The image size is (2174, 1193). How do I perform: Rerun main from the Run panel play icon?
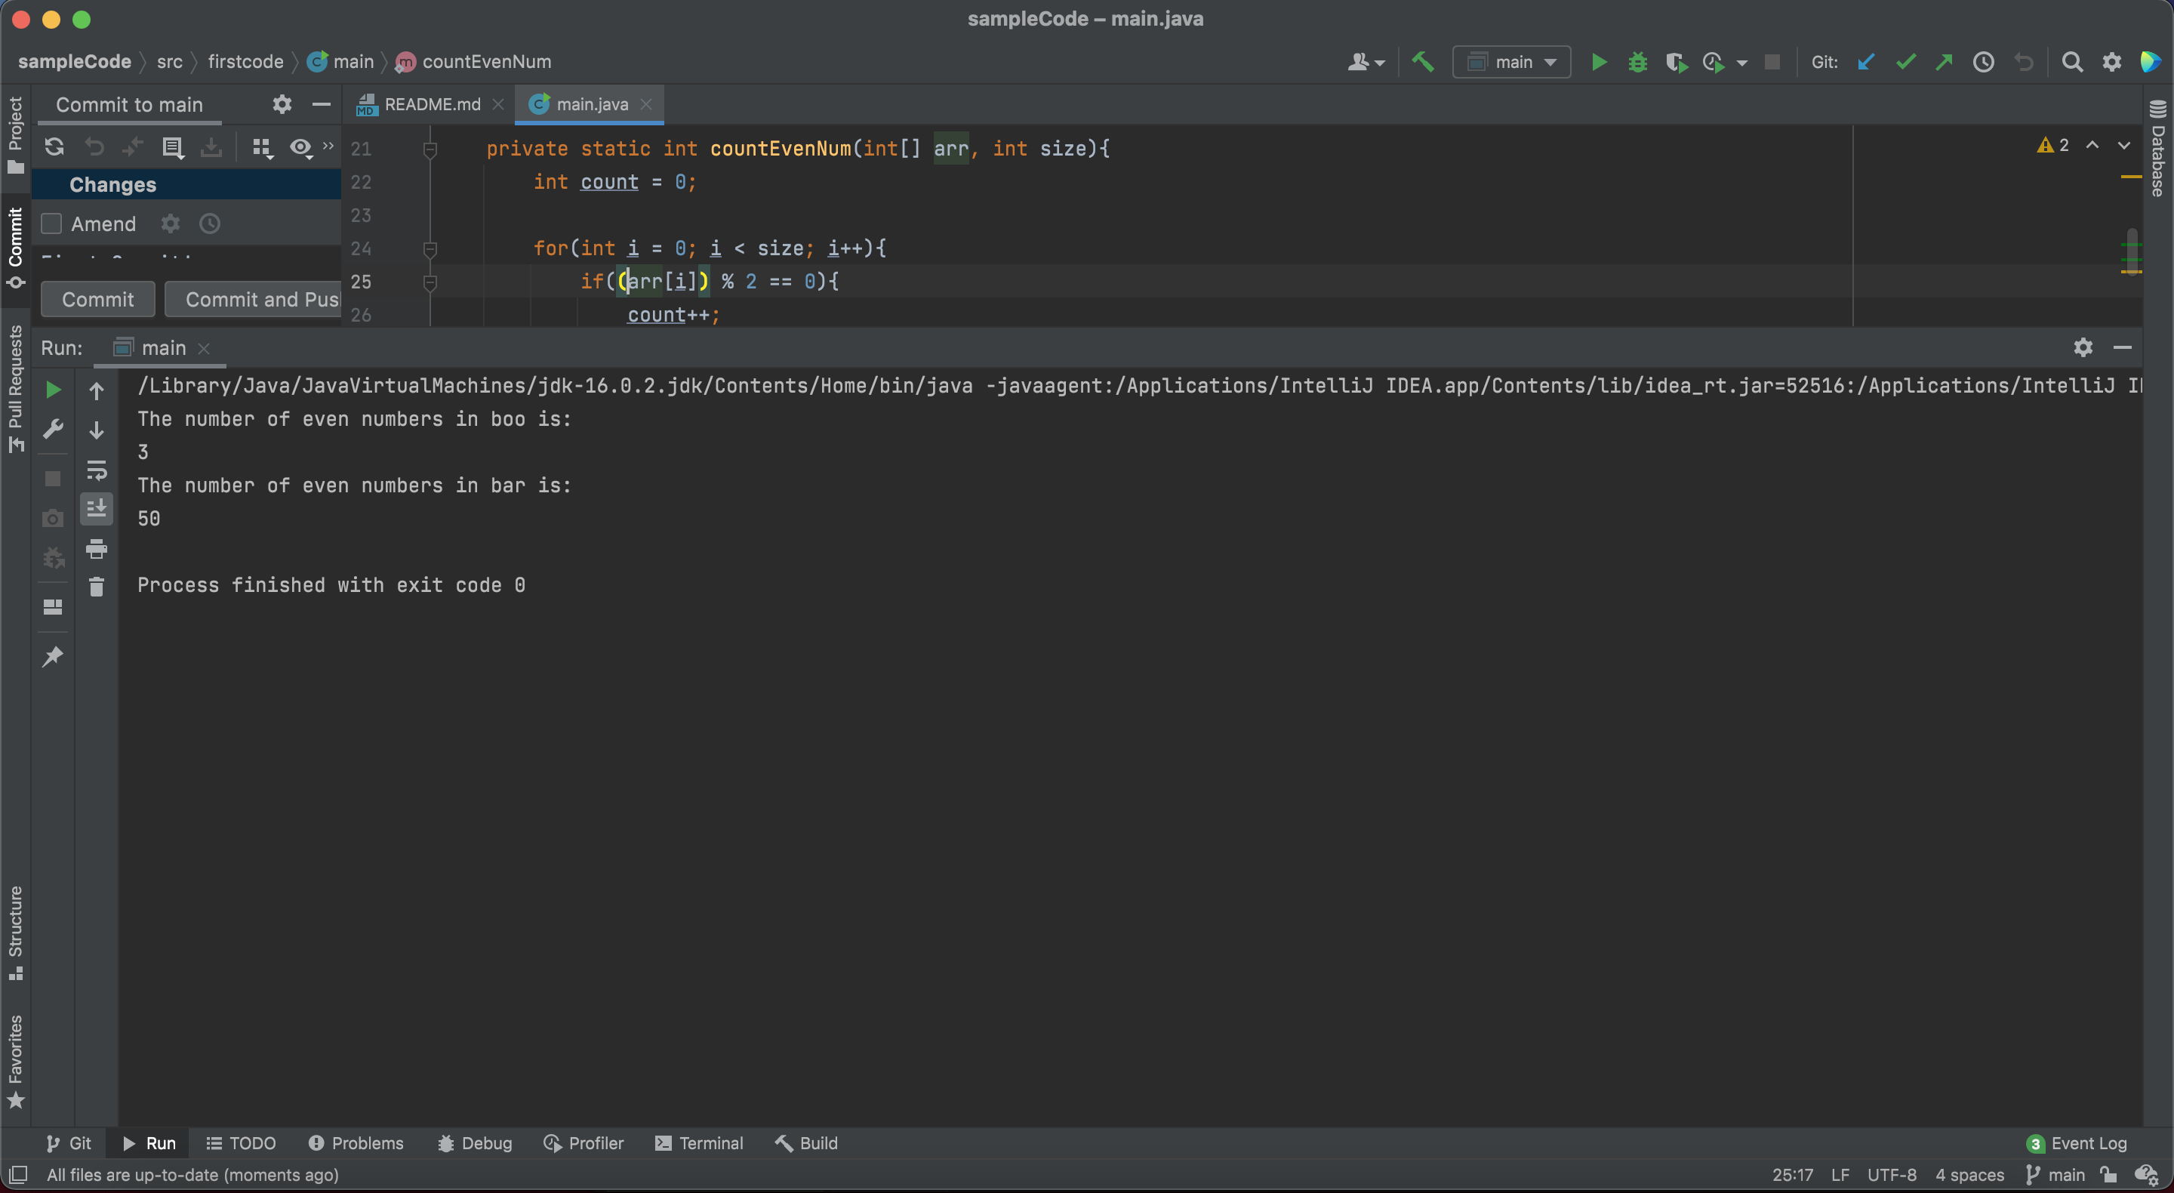click(53, 389)
